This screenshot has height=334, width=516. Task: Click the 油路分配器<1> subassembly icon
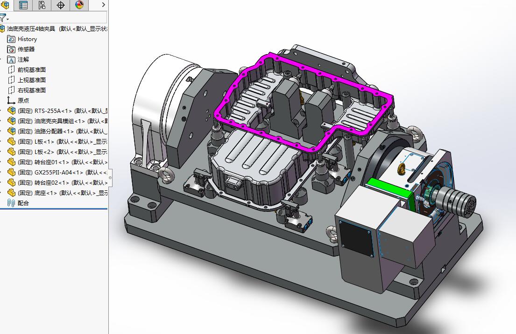(x=11, y=131)
